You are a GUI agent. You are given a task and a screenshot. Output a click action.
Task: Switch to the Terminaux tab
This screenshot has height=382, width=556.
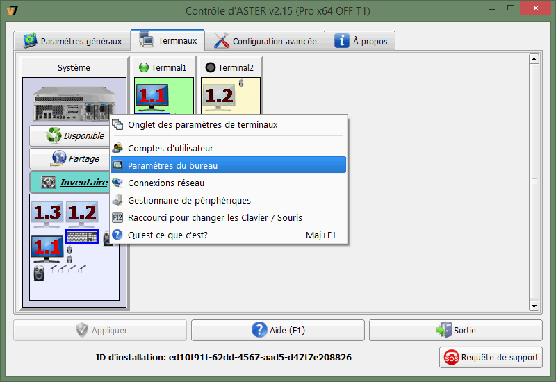pos(167,40)
